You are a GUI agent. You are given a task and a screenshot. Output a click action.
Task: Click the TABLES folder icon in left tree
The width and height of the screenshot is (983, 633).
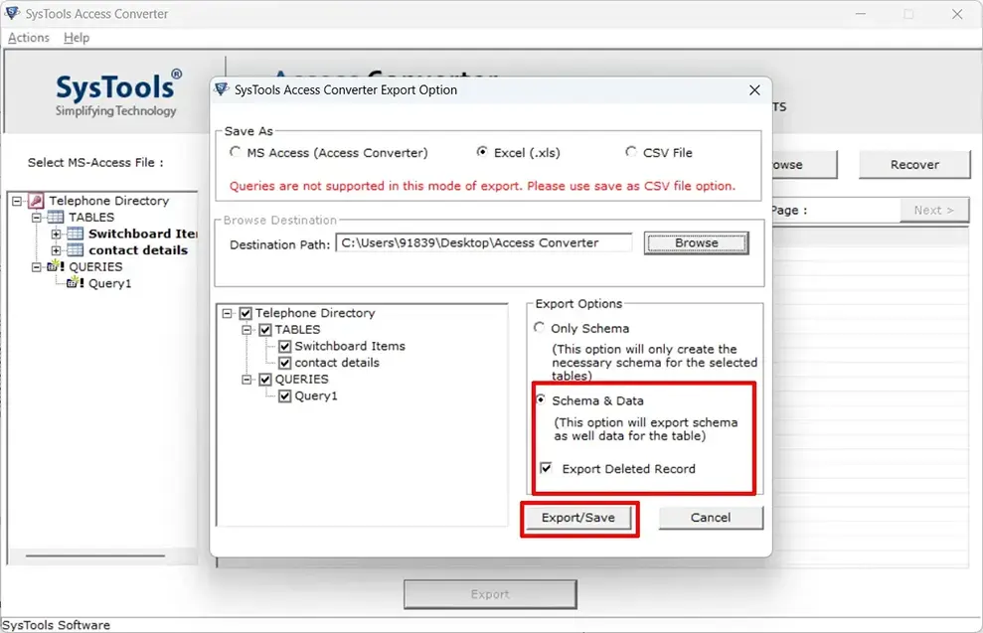(x=56, y=218)
